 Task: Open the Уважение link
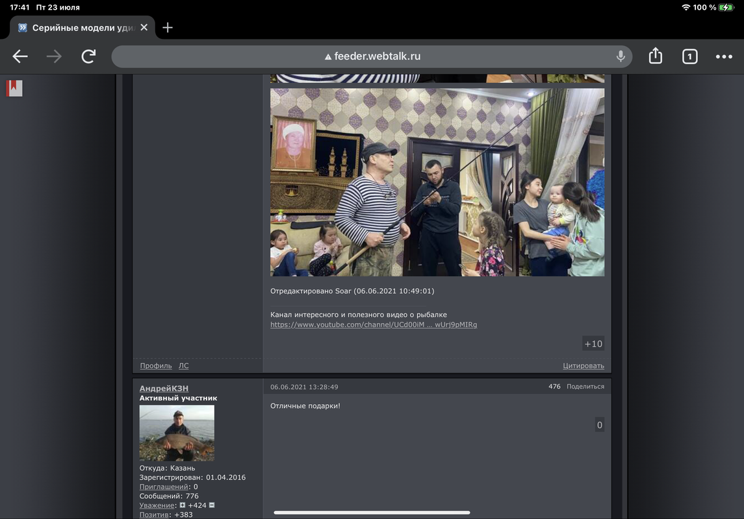tap(157, 505)
